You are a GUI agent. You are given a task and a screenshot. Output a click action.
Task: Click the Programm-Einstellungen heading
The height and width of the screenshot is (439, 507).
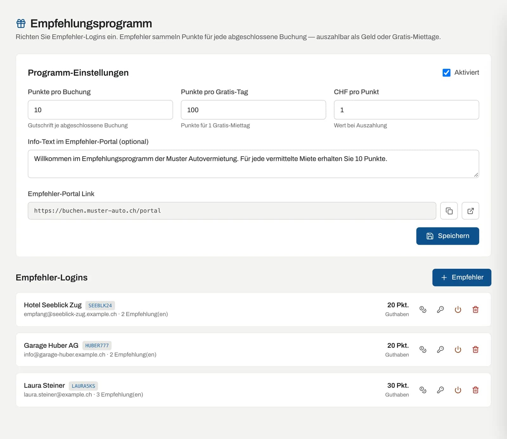[x=78, y=73]
